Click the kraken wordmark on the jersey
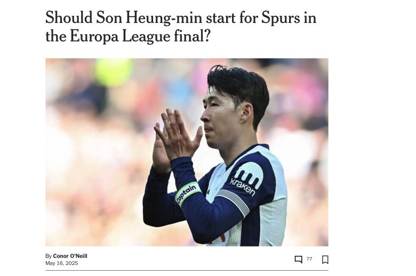 pyautogui.click(x=243, y=186)
